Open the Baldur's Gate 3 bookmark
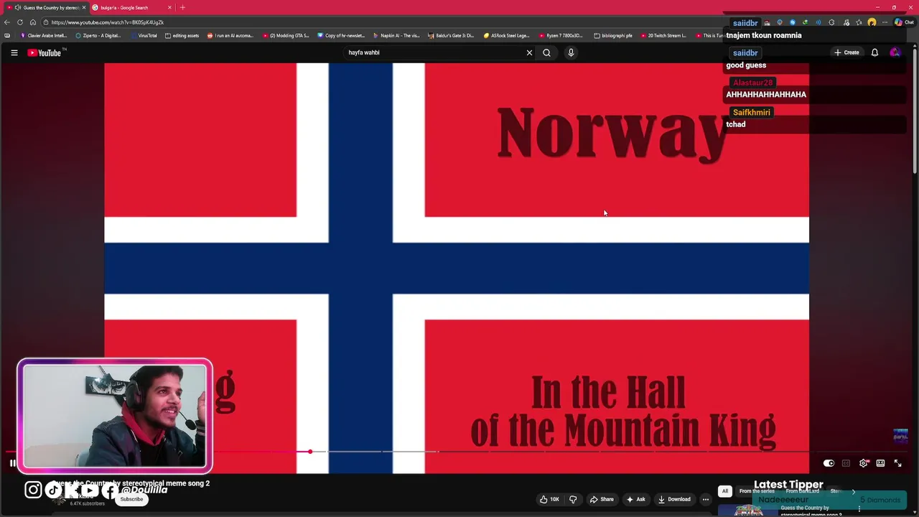This screenshot has height=517, width=919. (451, 35)
